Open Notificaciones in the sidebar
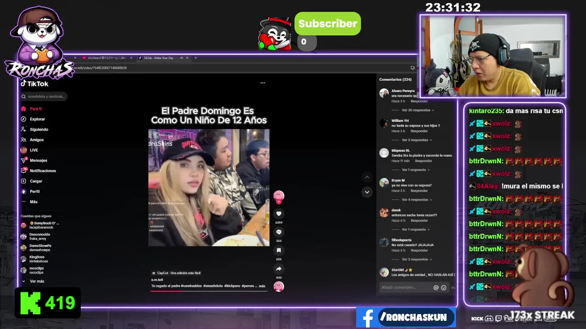 tap(38, 171)
